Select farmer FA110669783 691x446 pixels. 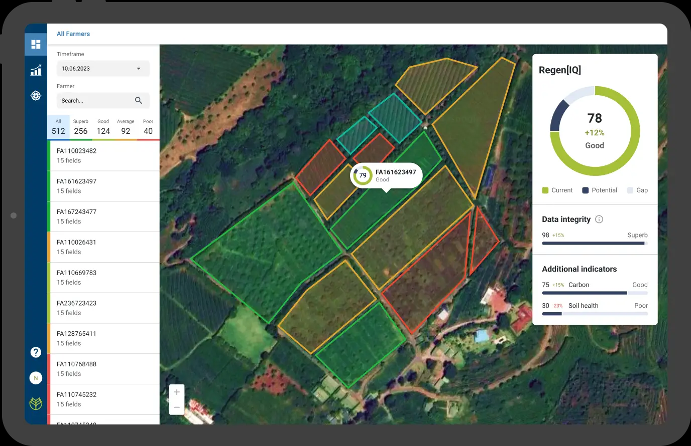pyautogui.click(x=103, y=278)
